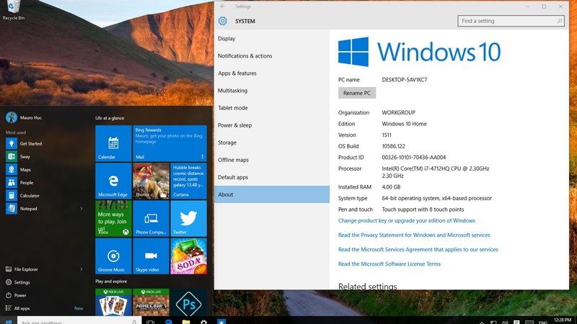Click PC name value DESKTOP-5AV1KC7

click(x=405, y=80)
